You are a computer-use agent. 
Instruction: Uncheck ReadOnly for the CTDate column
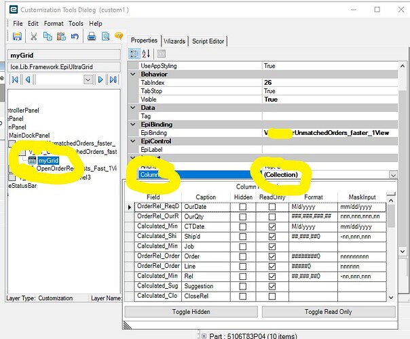pos(272,226)
